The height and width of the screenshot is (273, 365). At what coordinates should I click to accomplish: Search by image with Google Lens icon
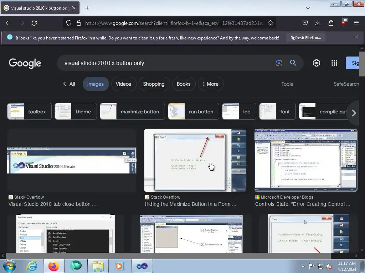coord(279,63)
